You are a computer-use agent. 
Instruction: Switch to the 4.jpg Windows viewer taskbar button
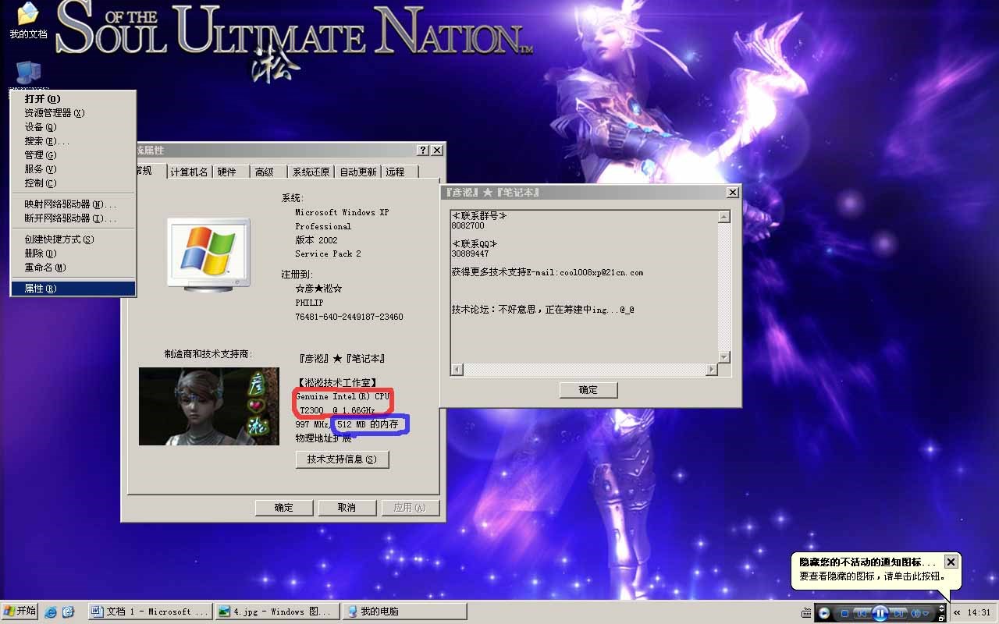coord(278,612)
